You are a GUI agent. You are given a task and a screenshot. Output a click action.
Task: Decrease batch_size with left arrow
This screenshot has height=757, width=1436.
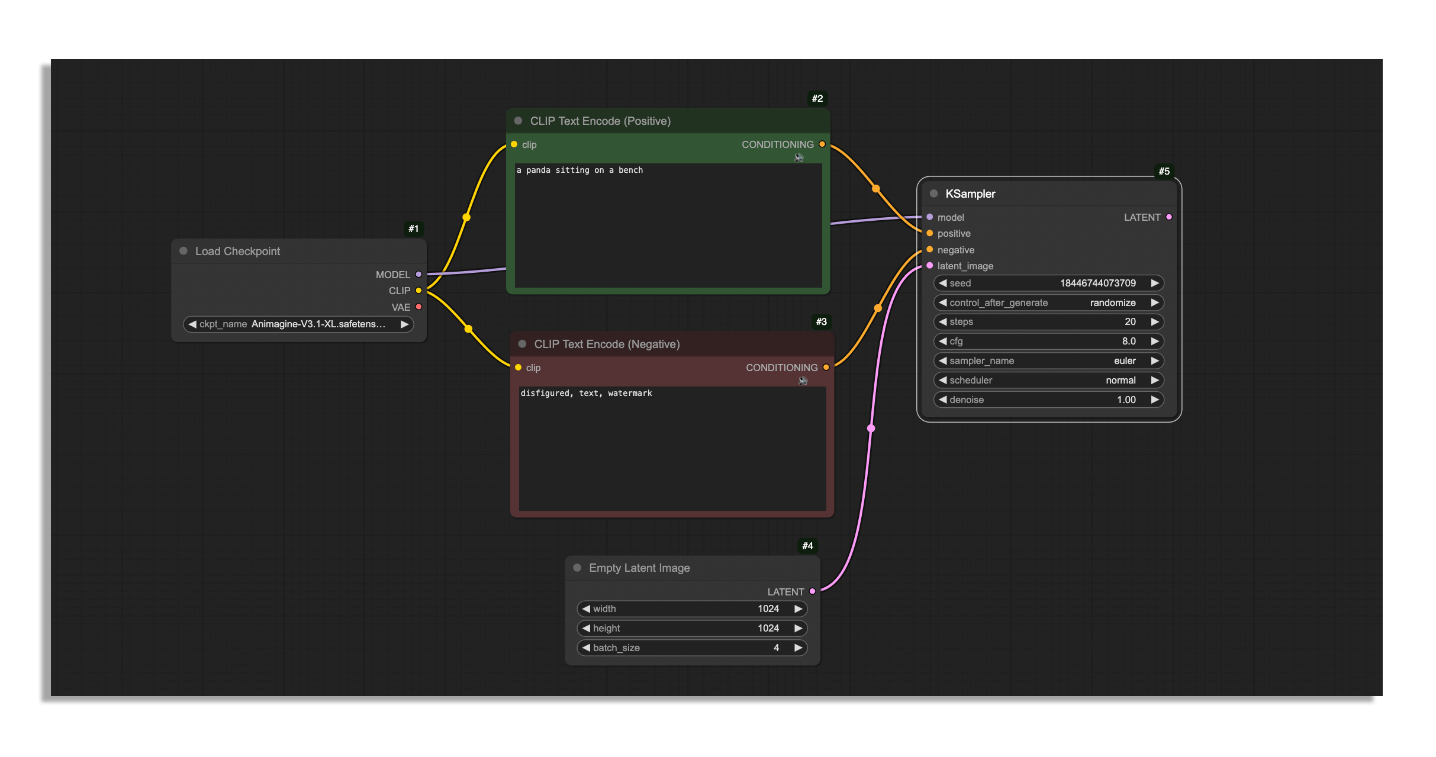(x=586, y=648)
